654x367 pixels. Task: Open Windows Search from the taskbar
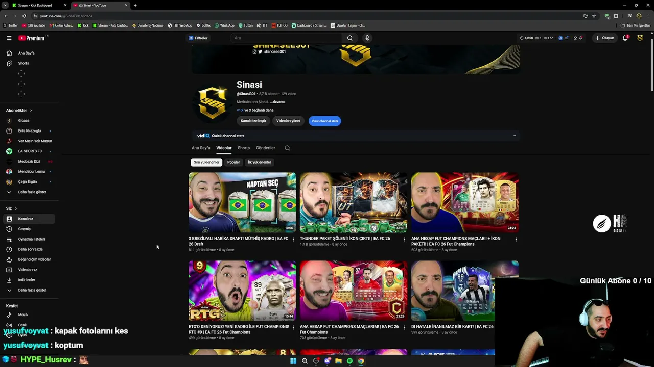(x=305, y=361)
